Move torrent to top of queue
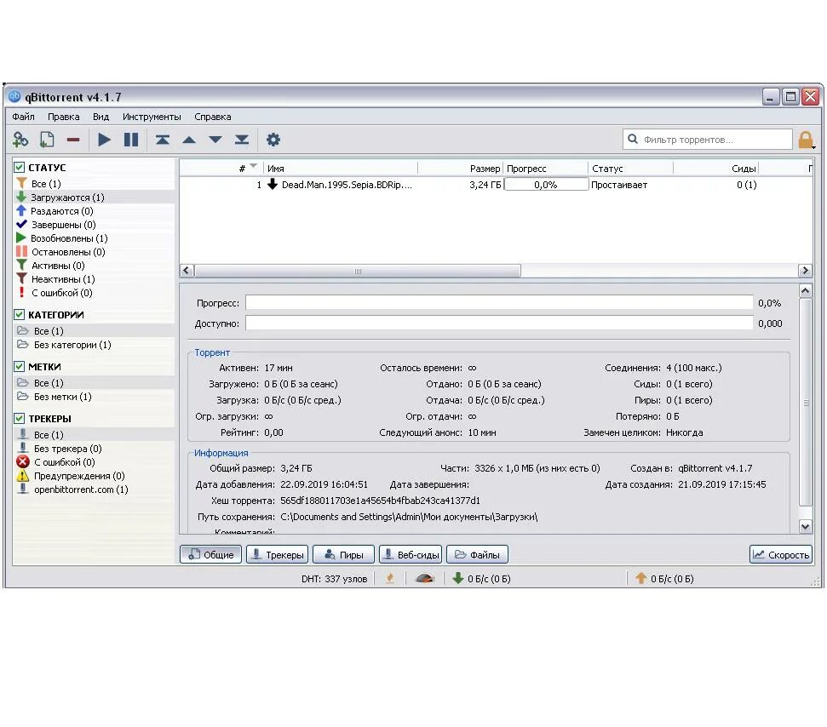The image size is (827, 727). tap(163, 140)
